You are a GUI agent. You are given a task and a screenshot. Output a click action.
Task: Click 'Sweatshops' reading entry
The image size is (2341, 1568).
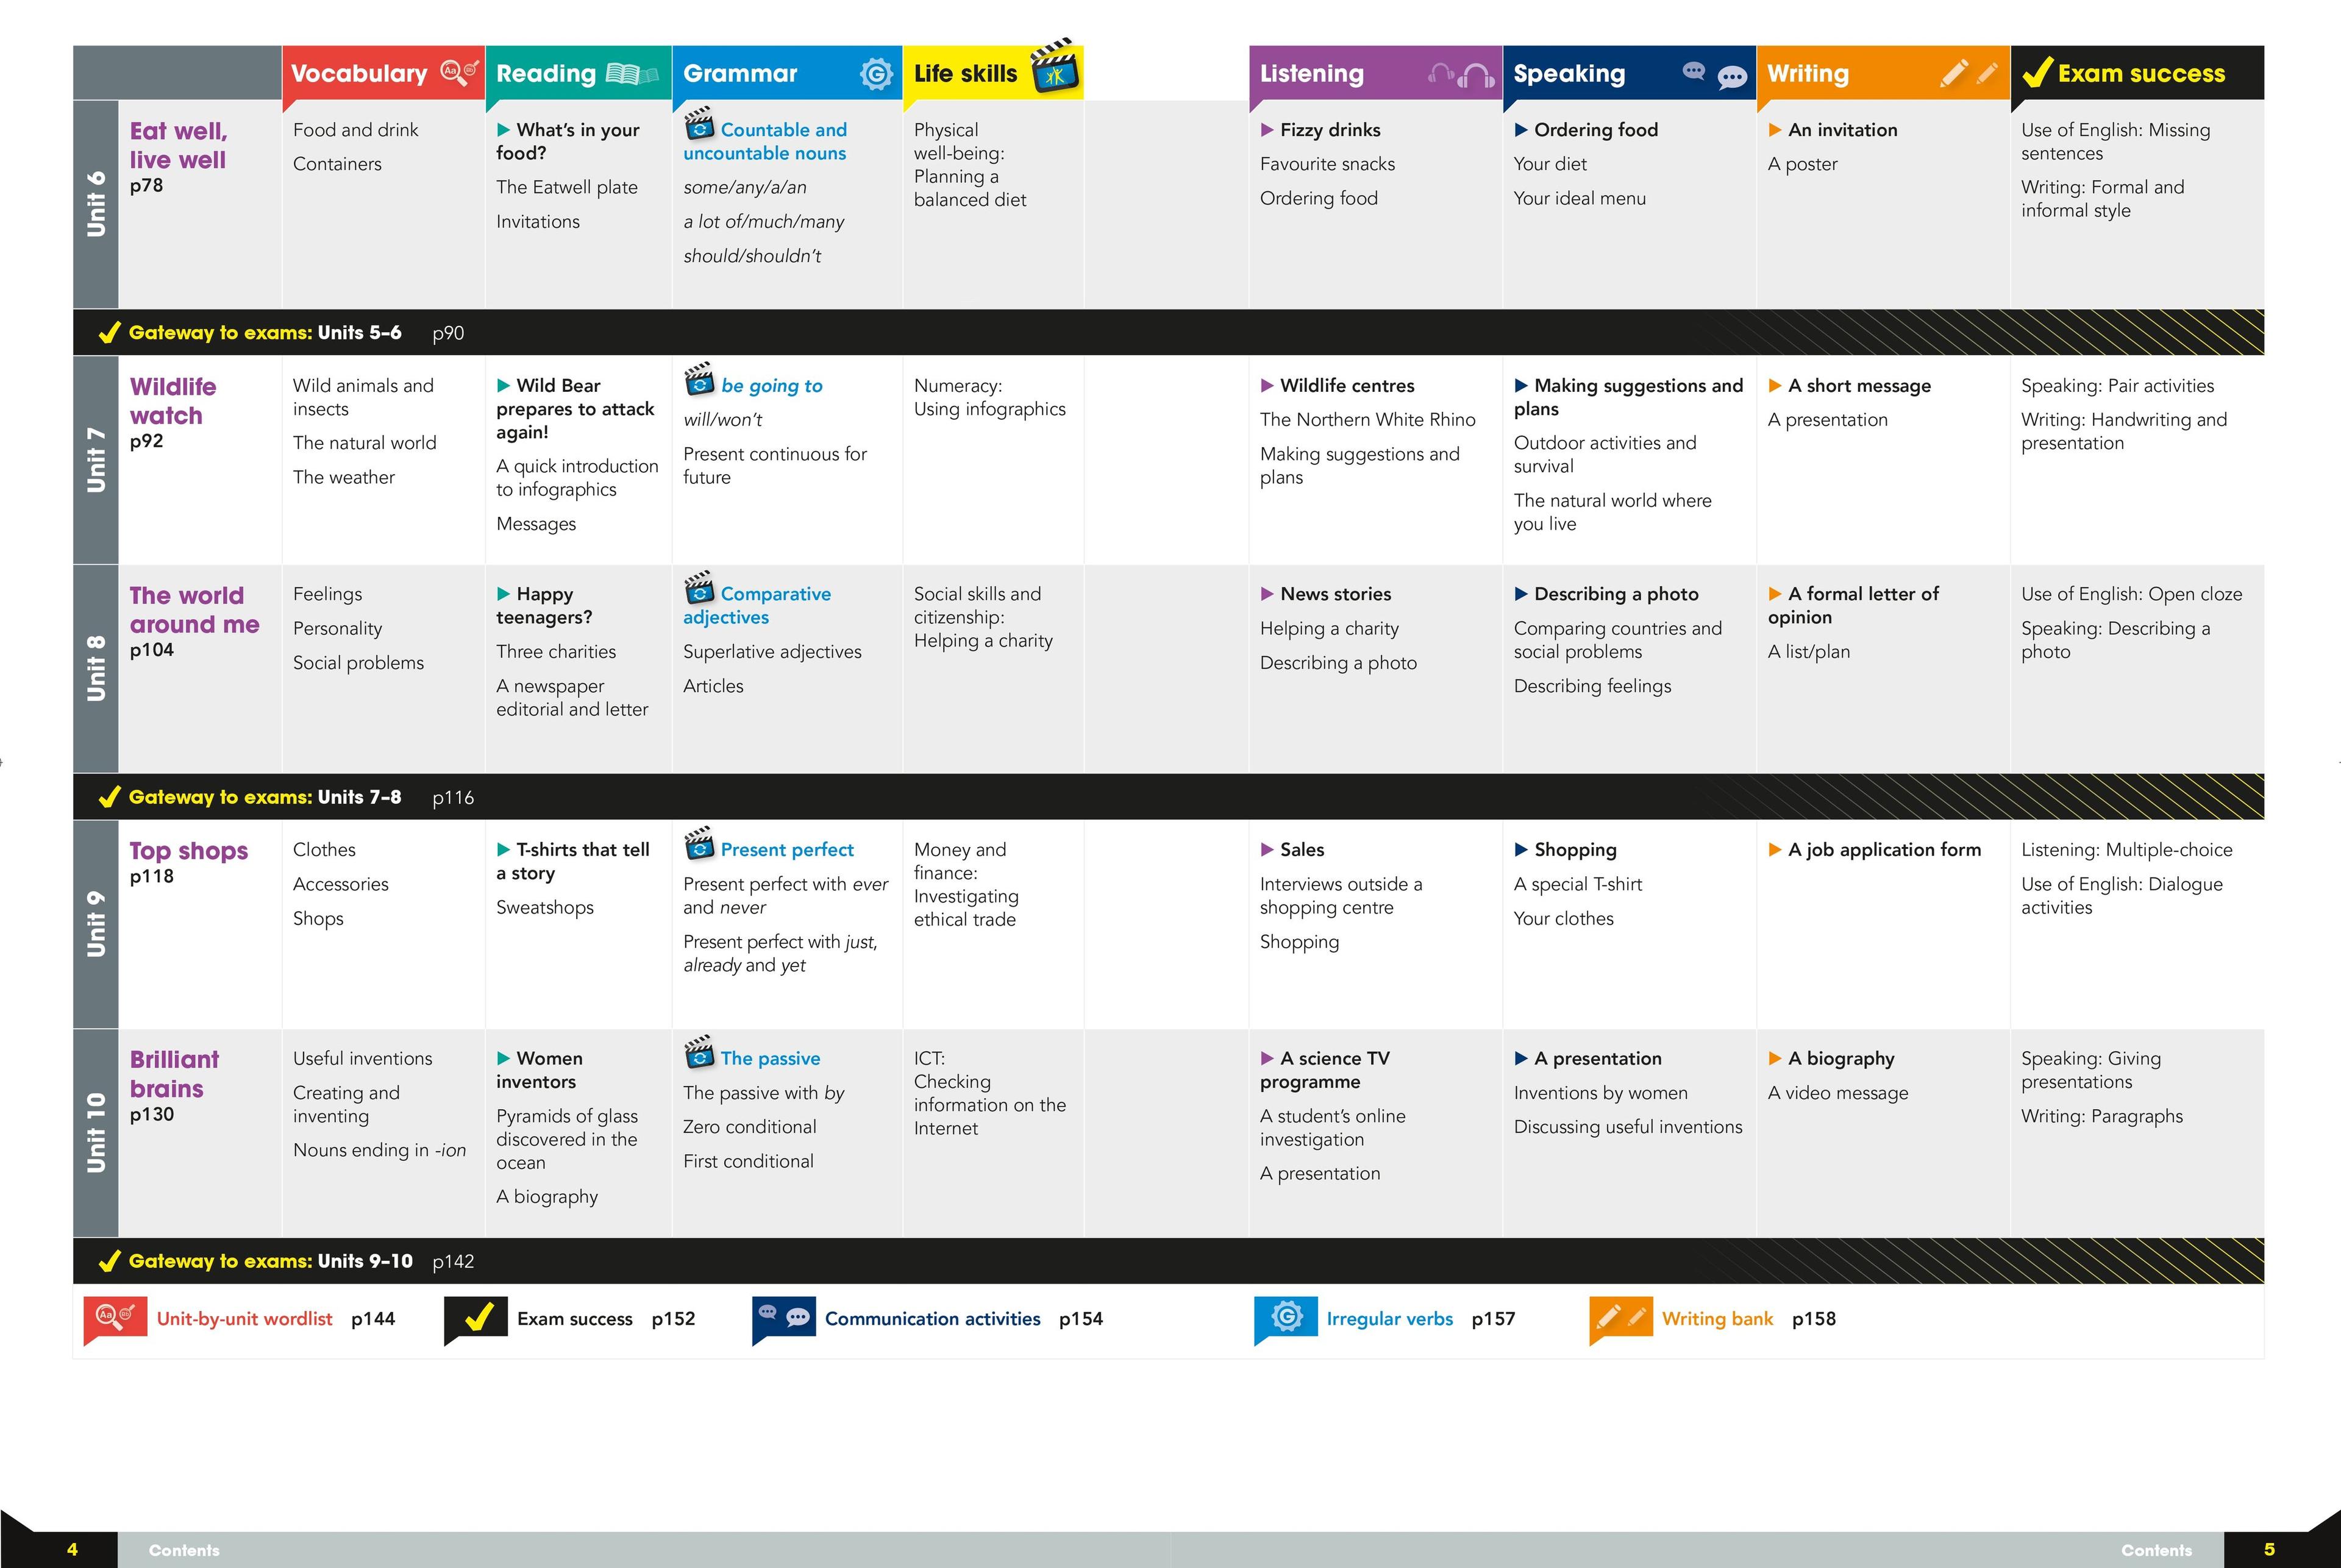pyautogui.click(x=545, y=908)
